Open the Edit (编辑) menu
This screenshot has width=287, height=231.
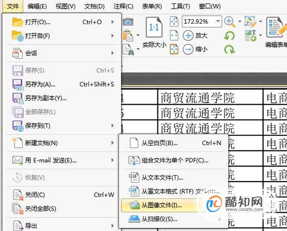click(37, 7)
